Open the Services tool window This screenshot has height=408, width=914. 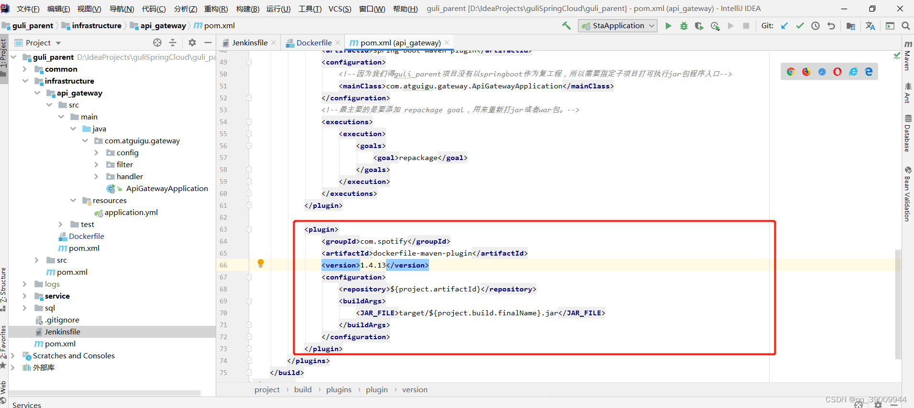point(27,405)
